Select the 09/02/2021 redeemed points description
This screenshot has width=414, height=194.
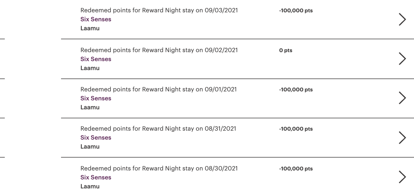pos(159,50)
